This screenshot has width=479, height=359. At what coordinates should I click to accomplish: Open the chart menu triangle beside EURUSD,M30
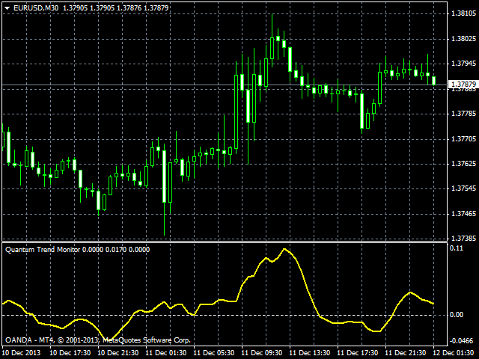7,7
